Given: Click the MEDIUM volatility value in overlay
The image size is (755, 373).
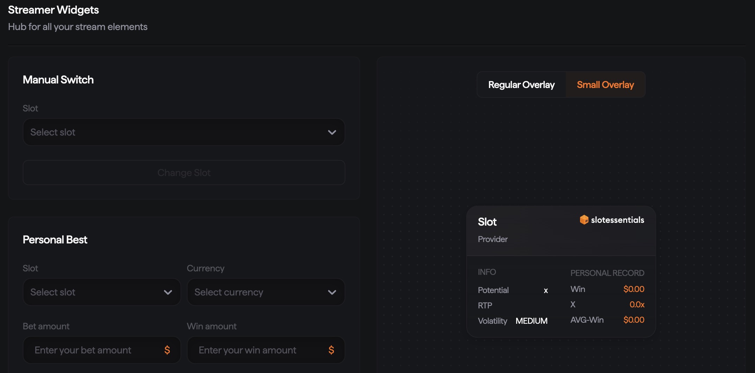Looking at the screenshot, I should [531, 321].
